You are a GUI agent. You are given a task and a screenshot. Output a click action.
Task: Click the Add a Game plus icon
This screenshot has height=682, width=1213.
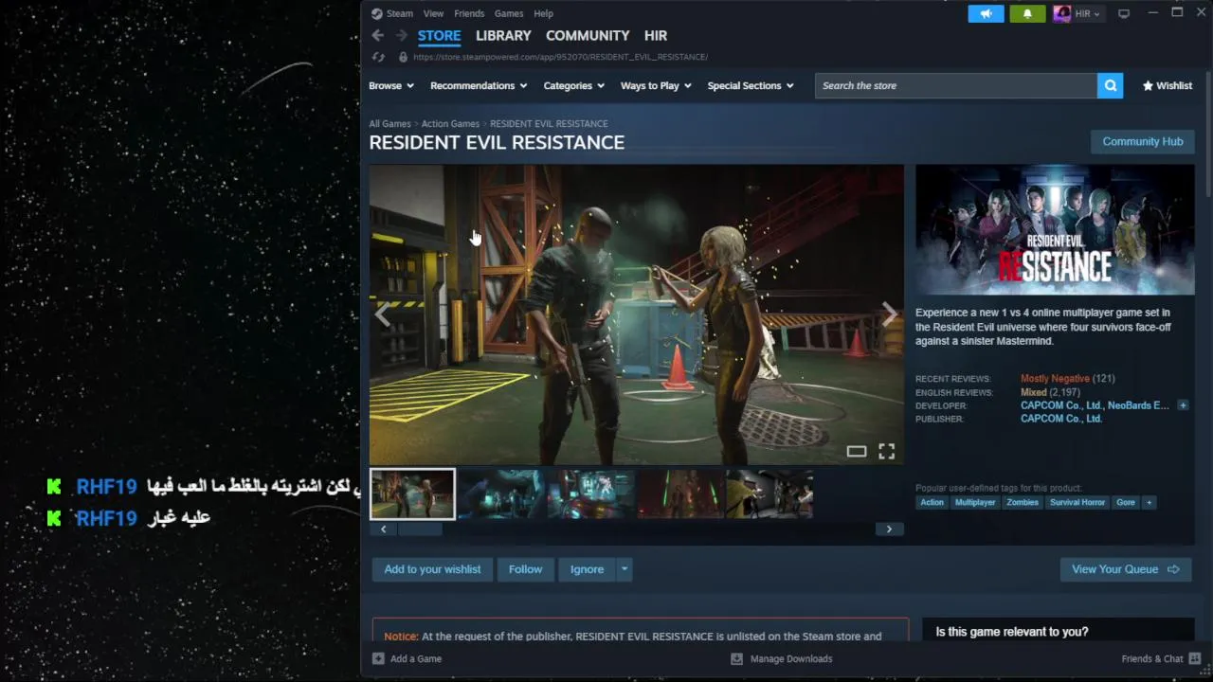(x=378, y=658)
